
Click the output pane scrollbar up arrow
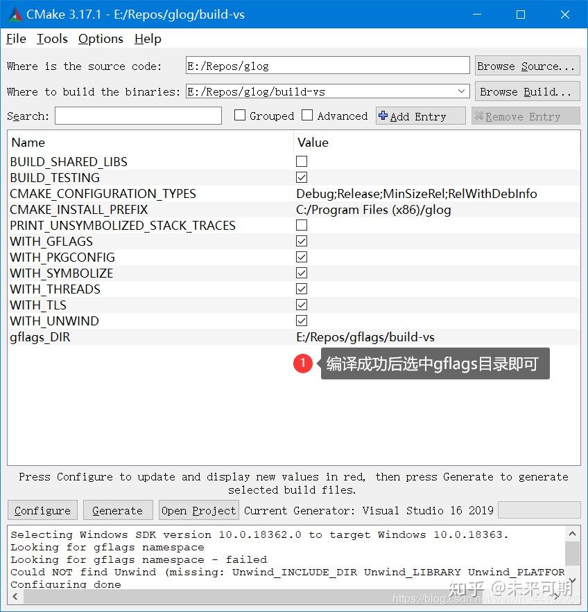coord(572,533)
